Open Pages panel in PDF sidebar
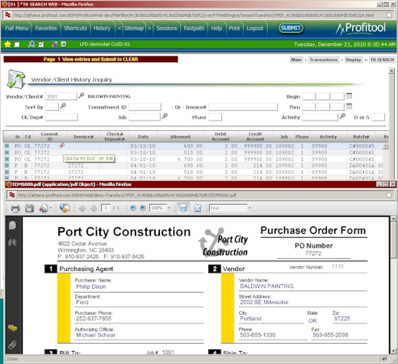Image resolution: width=398 pixels, height=364 pixels. 12,226
